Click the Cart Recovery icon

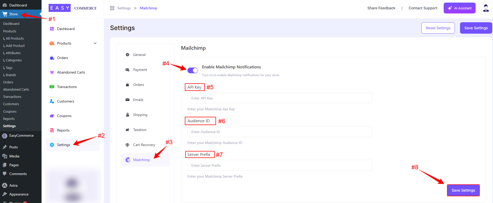(127, 145)
